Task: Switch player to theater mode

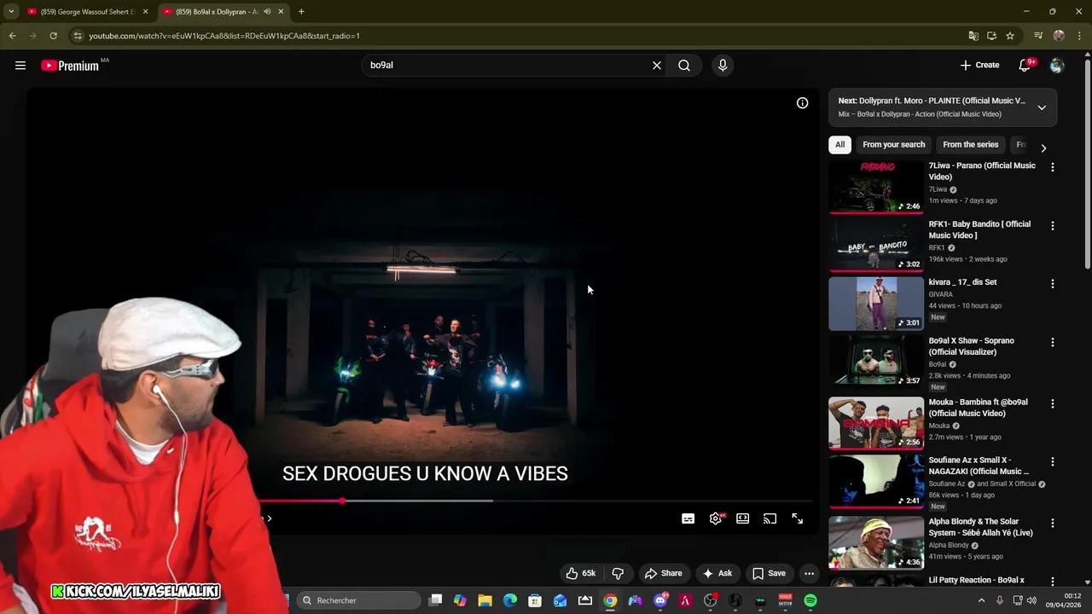Action: coord(743,518)
